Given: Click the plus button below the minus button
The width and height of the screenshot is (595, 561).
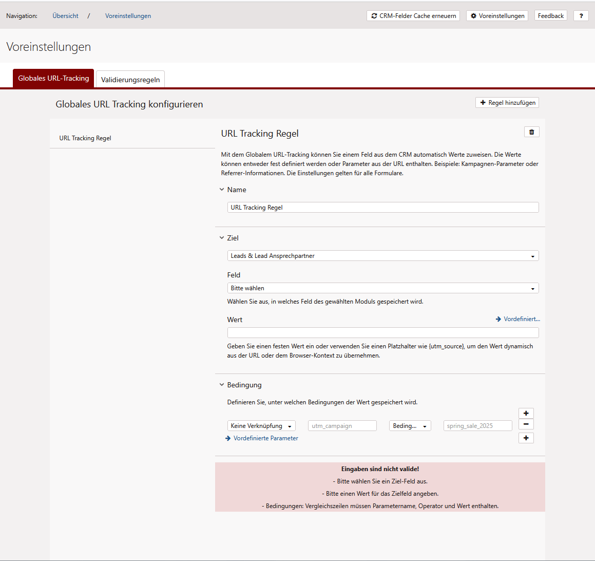Looking at the screenshot, I should 526,438.
